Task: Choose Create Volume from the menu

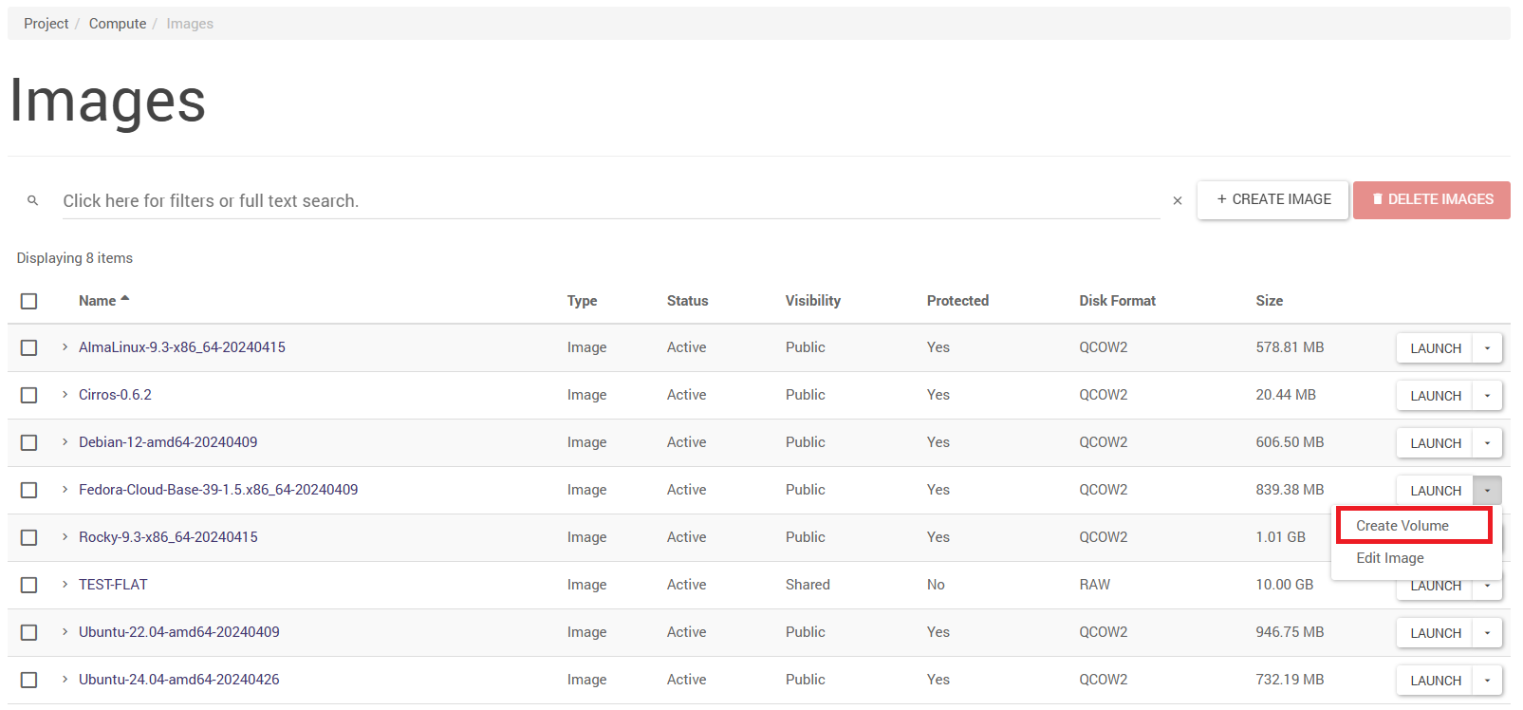Action: (x=1402, y=526)
